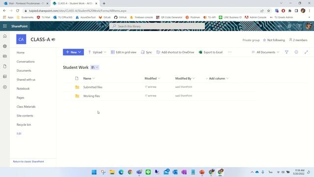Click the create plus icon in left rail
Viewport: 314px width, 177px height.
point(5,87)
